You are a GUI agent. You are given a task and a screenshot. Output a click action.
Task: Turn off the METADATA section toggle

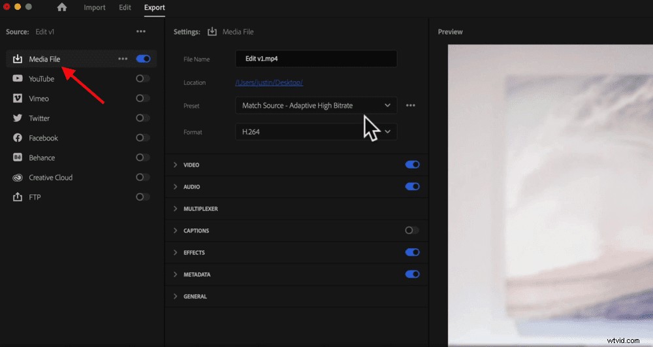click(x=412, y=274)
